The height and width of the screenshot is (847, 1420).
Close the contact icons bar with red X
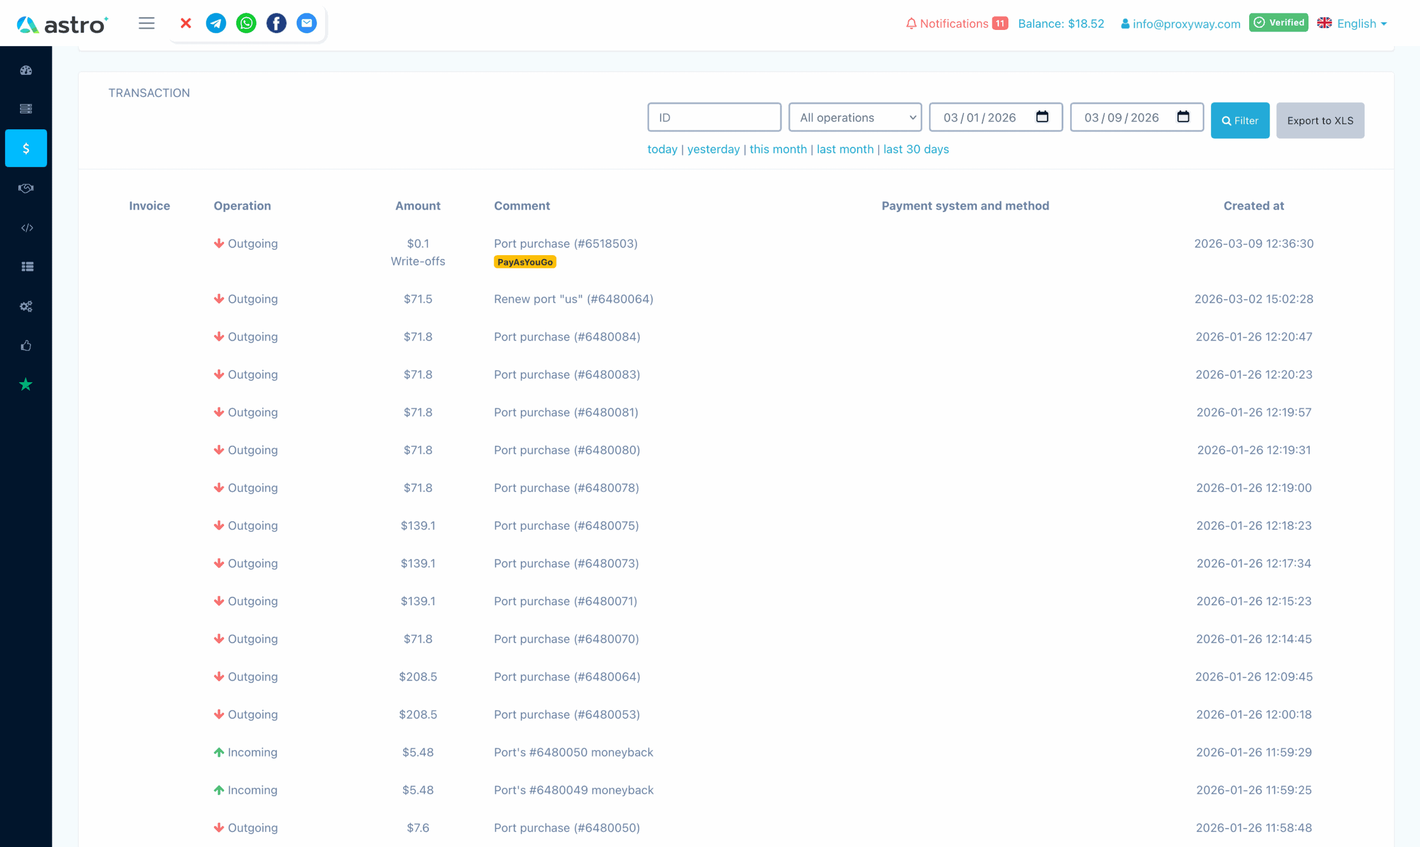point(185,23)
